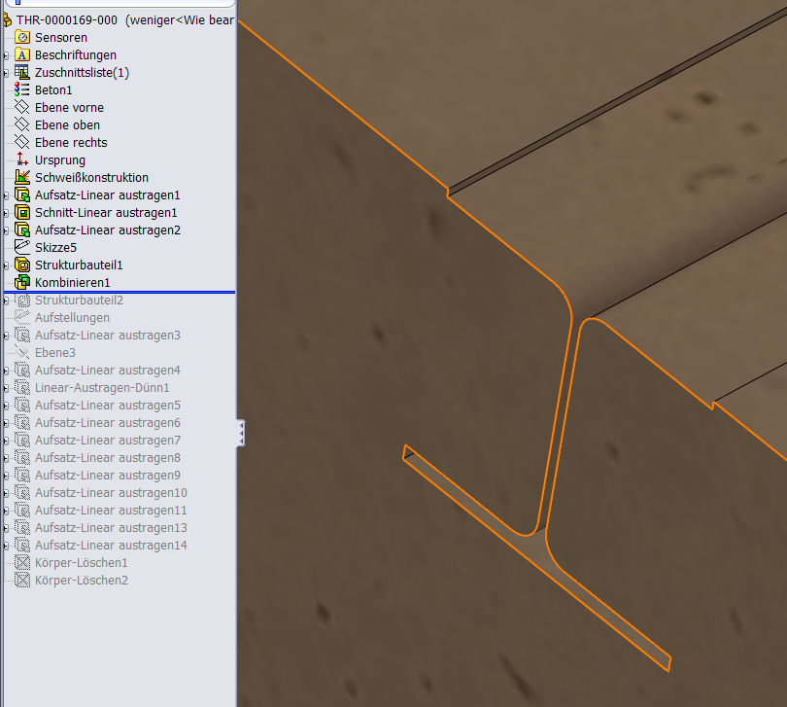Select the text 'Aufsatz-Linear austragen11'

[x=111, y=510]
